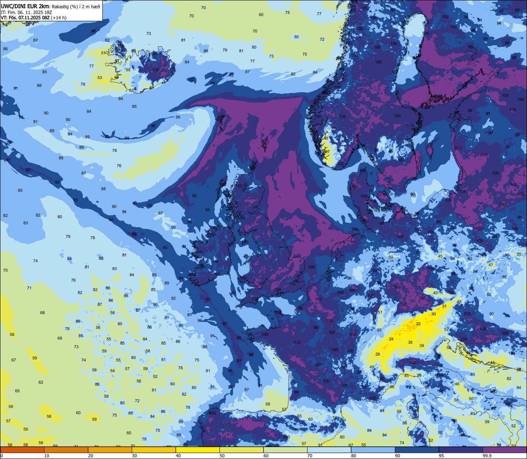Click the "VT: Fös. 07.11.2025 08Z (+14 h)" line
This screenshot has width=527, height=459.
point(33,18)
